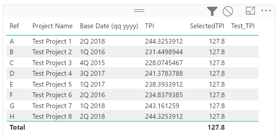Click the circle-slash interactions icon
277x138 pixels.
(x=228, y=11)
